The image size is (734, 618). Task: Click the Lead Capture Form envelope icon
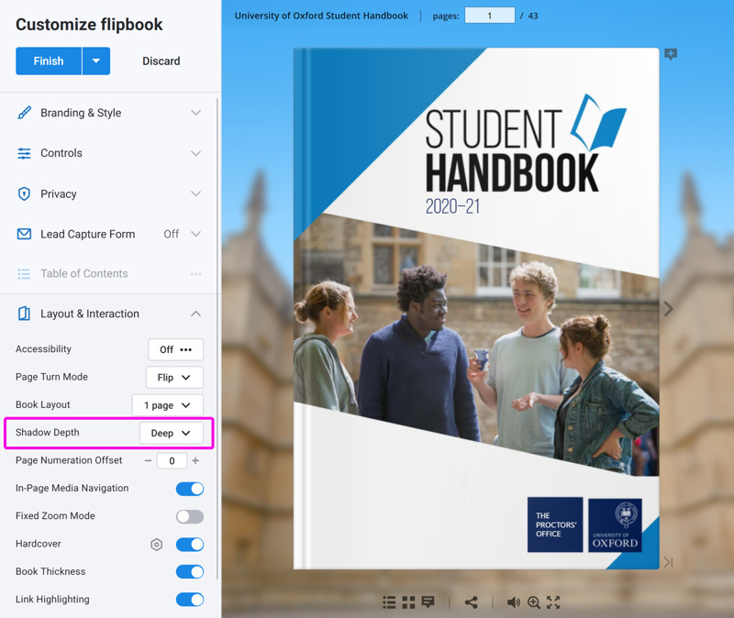(x=24, y=234)
